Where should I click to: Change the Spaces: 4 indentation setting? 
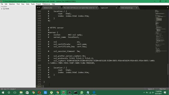[151, 89]
